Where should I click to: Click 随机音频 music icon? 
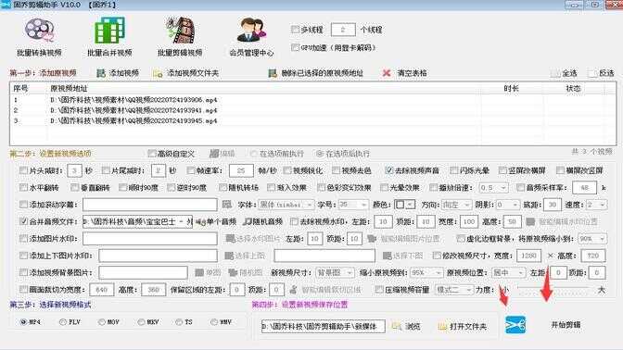(248, 221)
